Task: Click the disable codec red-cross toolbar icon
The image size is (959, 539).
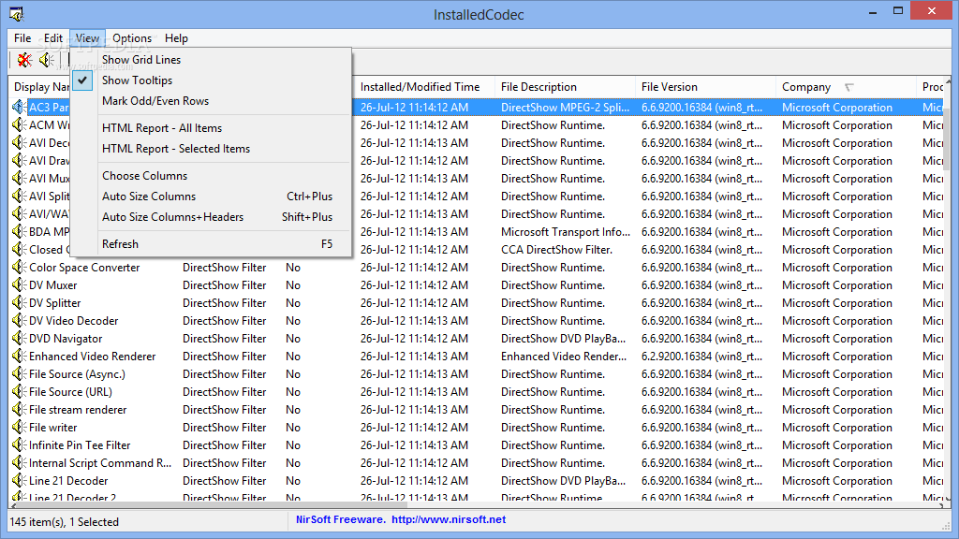Action: (x=24, y=60)
